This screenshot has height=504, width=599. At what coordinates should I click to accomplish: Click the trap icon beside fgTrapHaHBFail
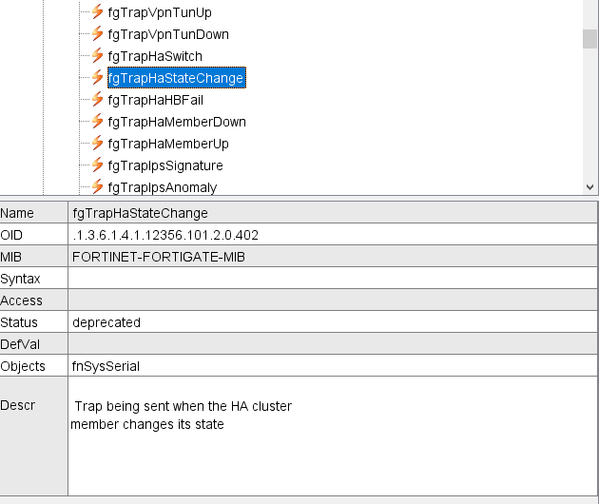click(x=97, y=100)
